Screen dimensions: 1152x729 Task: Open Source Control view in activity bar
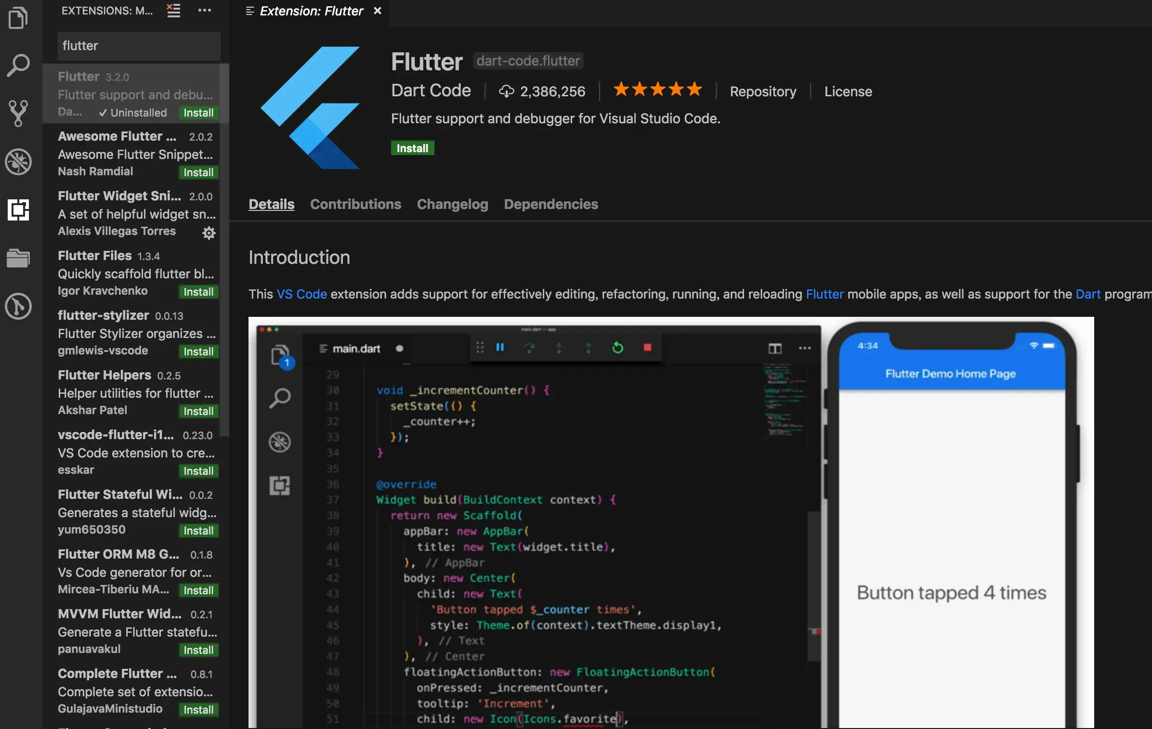pyautogui.click(x=18, y=113)
